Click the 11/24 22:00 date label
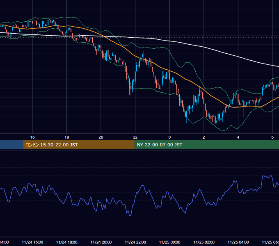This screenshot has width=279, height=246. point(135,242)
